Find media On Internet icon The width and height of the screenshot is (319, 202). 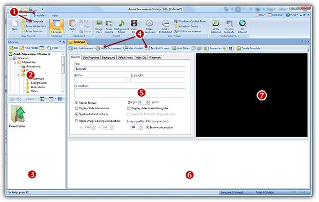pyautogui.click(x=242, y=26)
